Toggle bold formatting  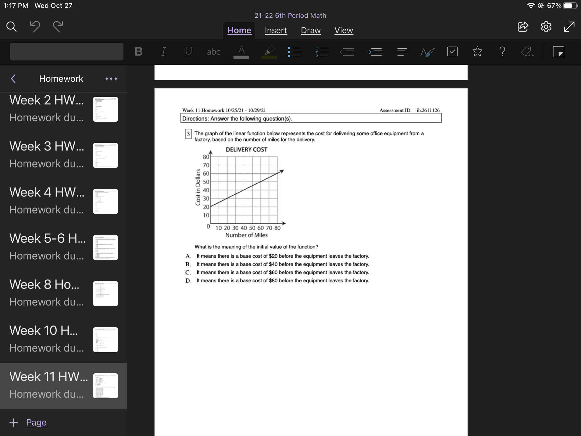[x=138, y=52]
